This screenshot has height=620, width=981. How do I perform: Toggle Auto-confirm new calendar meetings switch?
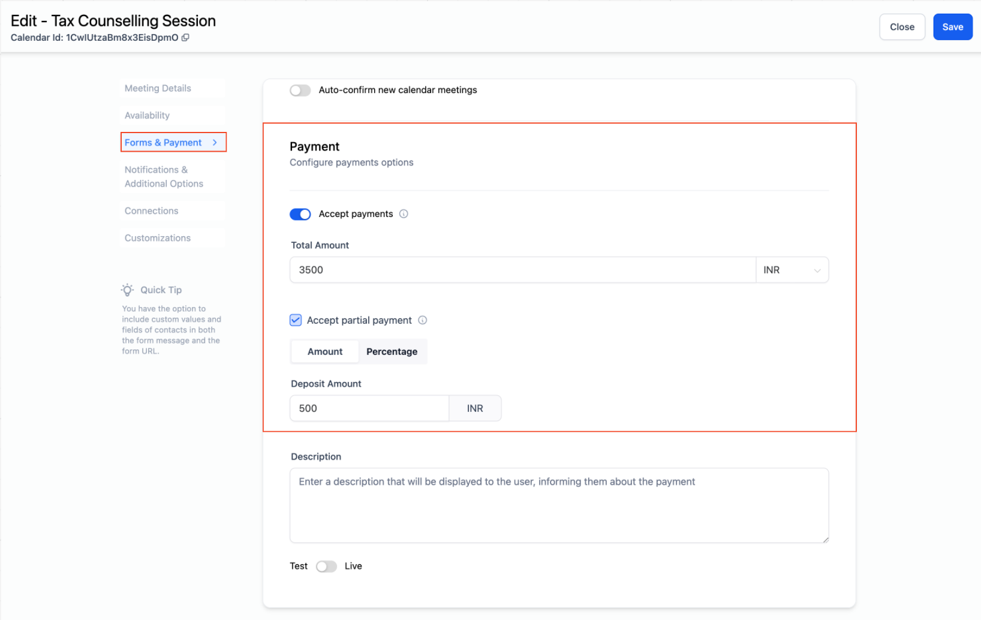(x=300, y=91)
